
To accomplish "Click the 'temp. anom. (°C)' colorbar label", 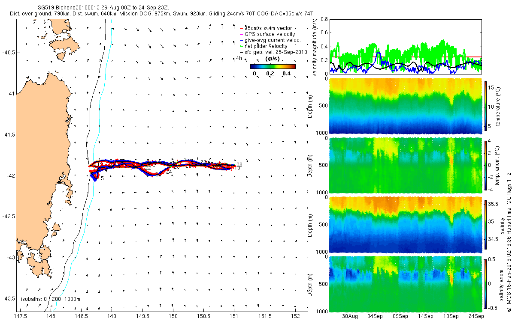I will click(x=498, y=165).
